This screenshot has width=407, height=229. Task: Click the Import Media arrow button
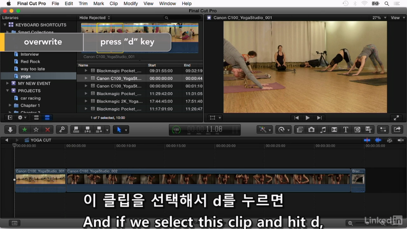(x=10, y=130)
